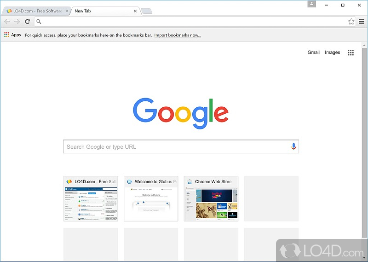Click the magnifier icon in address bar
Viewport: 368px width, 262px height.
click(39, 22)
